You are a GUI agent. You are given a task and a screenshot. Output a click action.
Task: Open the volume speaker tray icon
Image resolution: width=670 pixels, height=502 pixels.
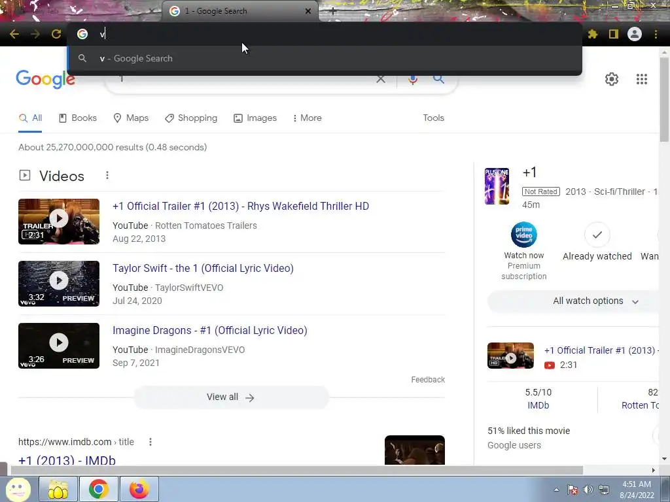tap(588, 490)
